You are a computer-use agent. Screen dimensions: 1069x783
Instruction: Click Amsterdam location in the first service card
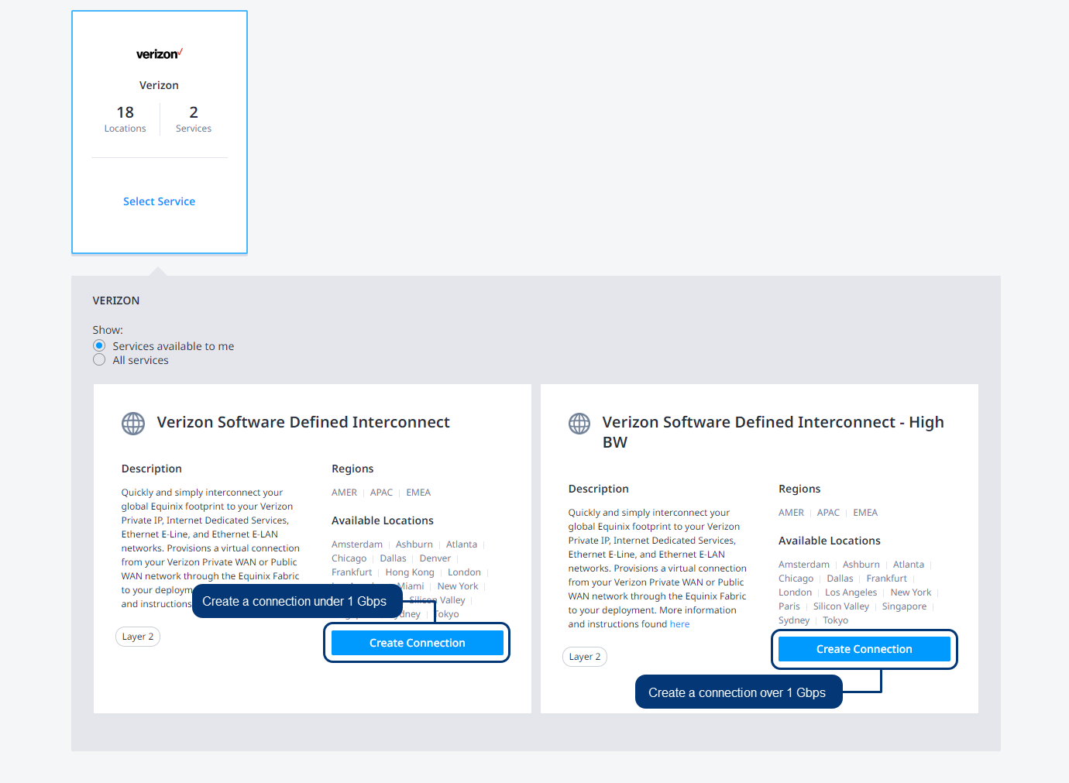(357, 544)
